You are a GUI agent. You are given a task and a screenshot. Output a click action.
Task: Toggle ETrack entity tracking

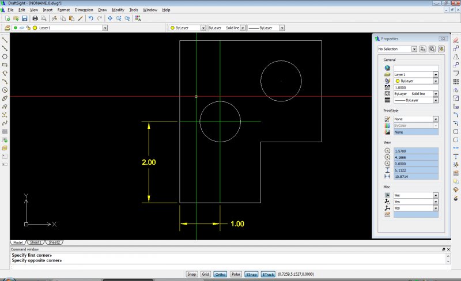[268, 274]
